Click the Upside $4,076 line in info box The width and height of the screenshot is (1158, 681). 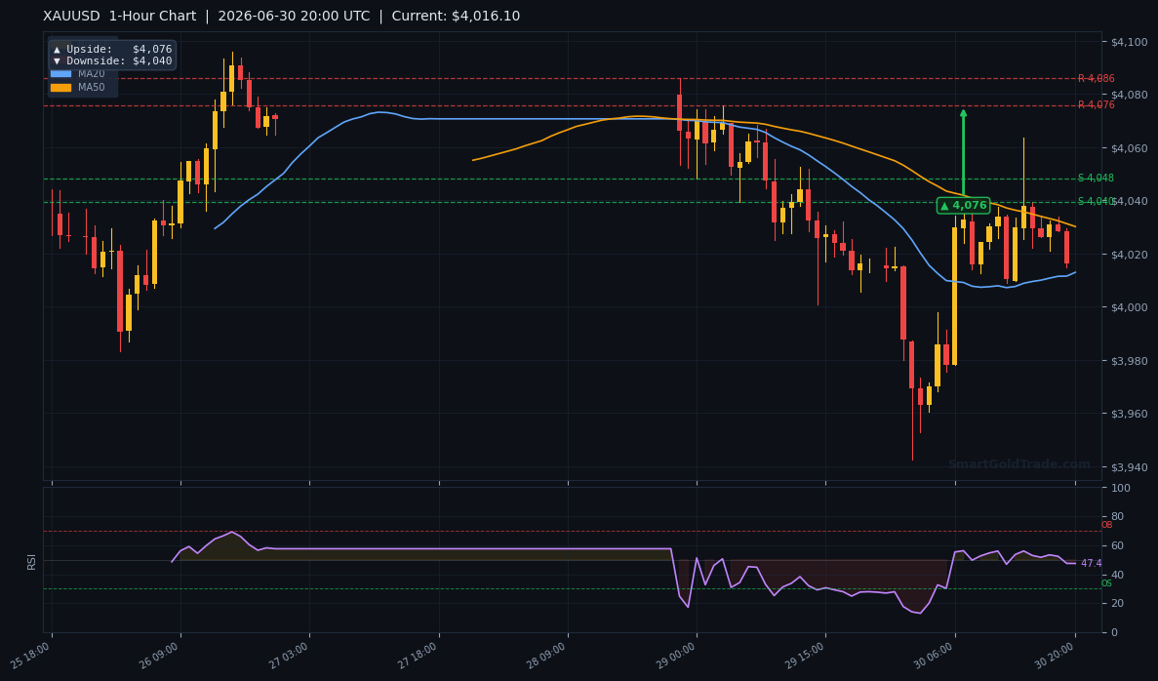[x=112, y=50]
